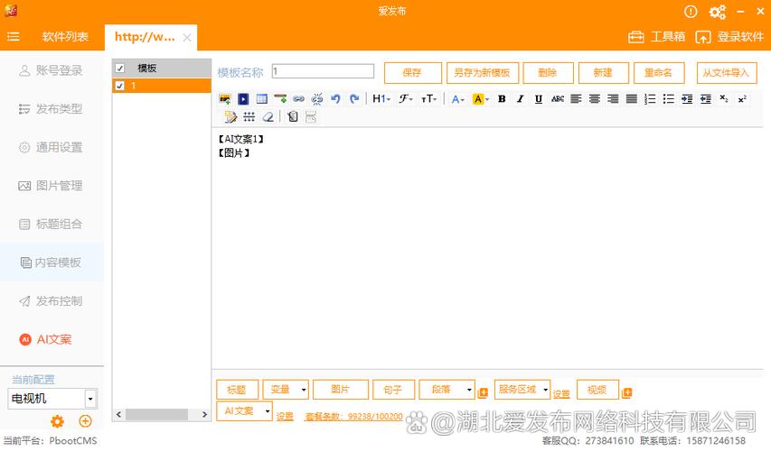771x451 pixels.
Task: Switch to the 软件列表 tab
Action: tap(65, 37)
